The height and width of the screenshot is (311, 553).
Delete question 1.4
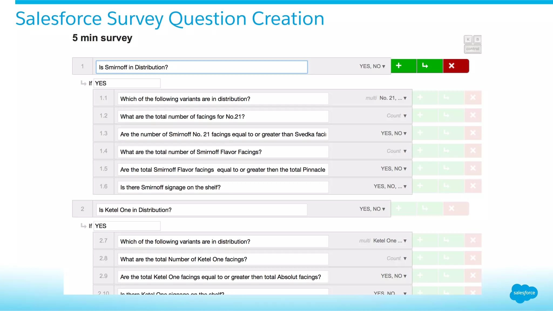coord(473,151)
